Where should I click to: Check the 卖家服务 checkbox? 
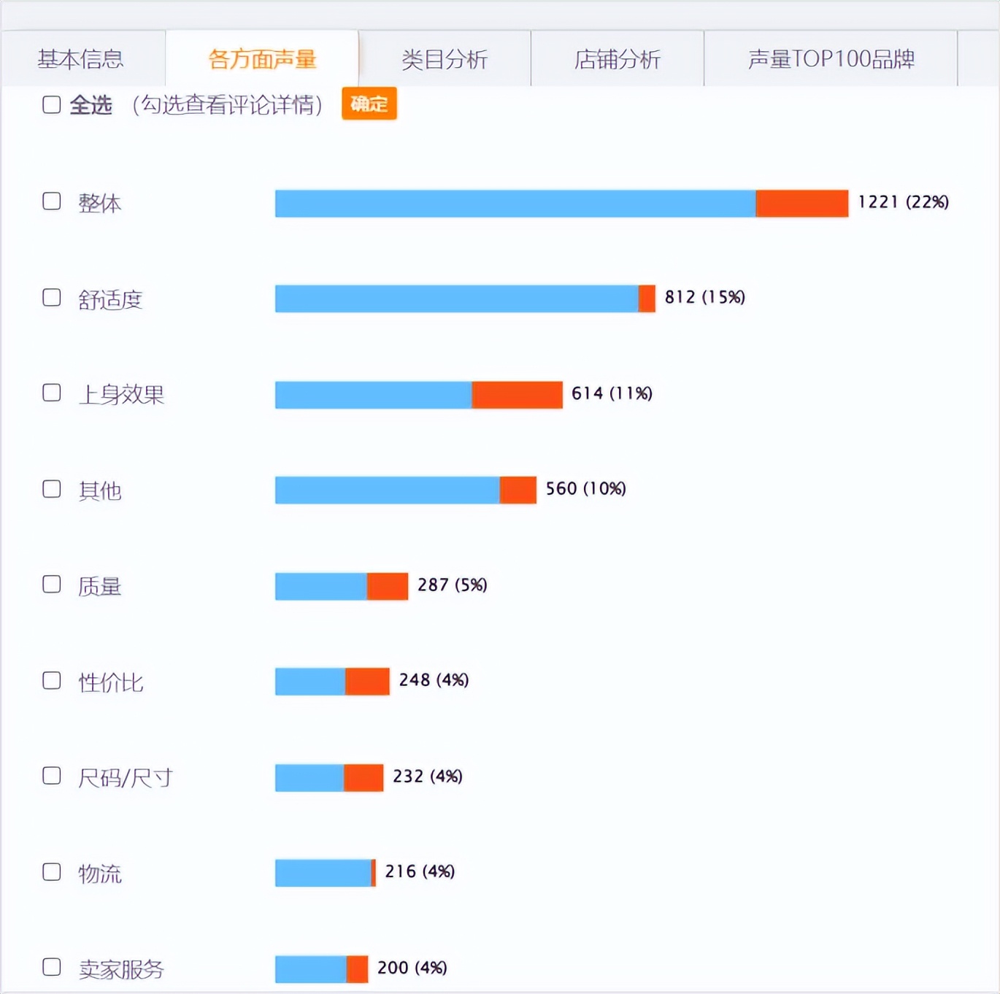(x=51, y=968)
